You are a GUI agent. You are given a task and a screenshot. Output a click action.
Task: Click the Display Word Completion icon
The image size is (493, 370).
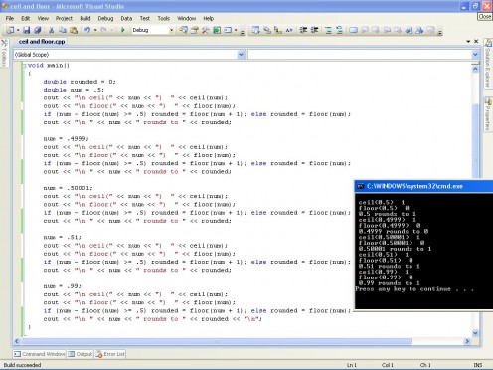click(x=289, y=30)
